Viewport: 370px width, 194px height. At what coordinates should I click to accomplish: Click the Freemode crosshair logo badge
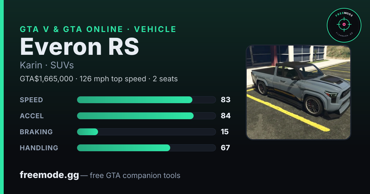tap(344, 25)
